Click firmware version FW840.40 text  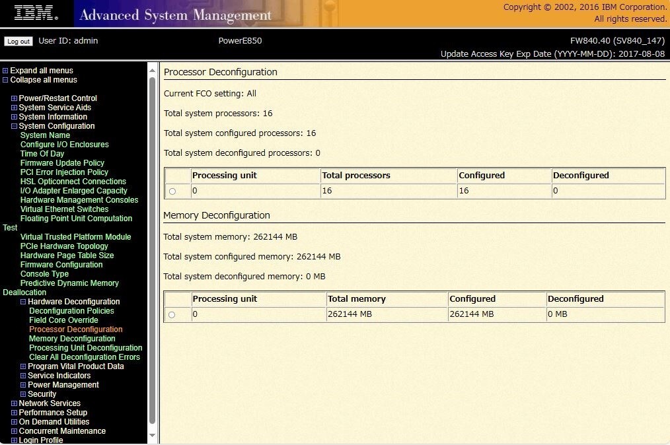coord(617,41)
